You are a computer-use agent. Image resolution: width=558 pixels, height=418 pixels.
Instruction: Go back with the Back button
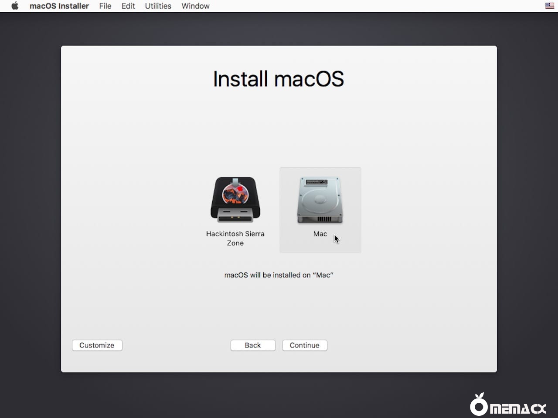tap(253, 345)
